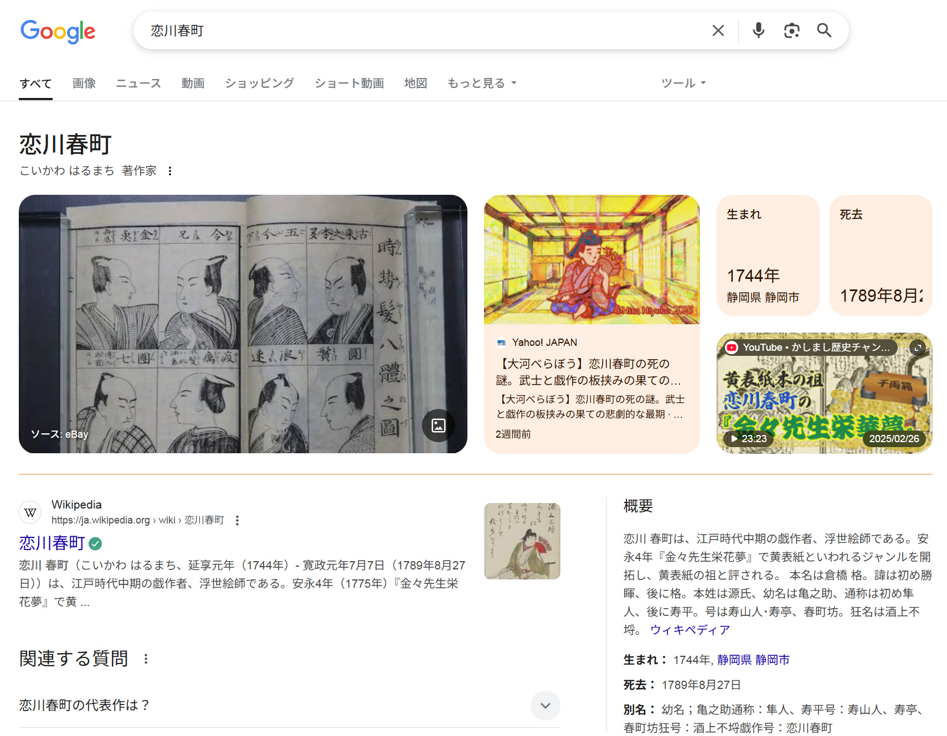947x736 pixels.
Task: Open three-dot options next to the Wikipedia URL
Action: [x=237, y=520]
